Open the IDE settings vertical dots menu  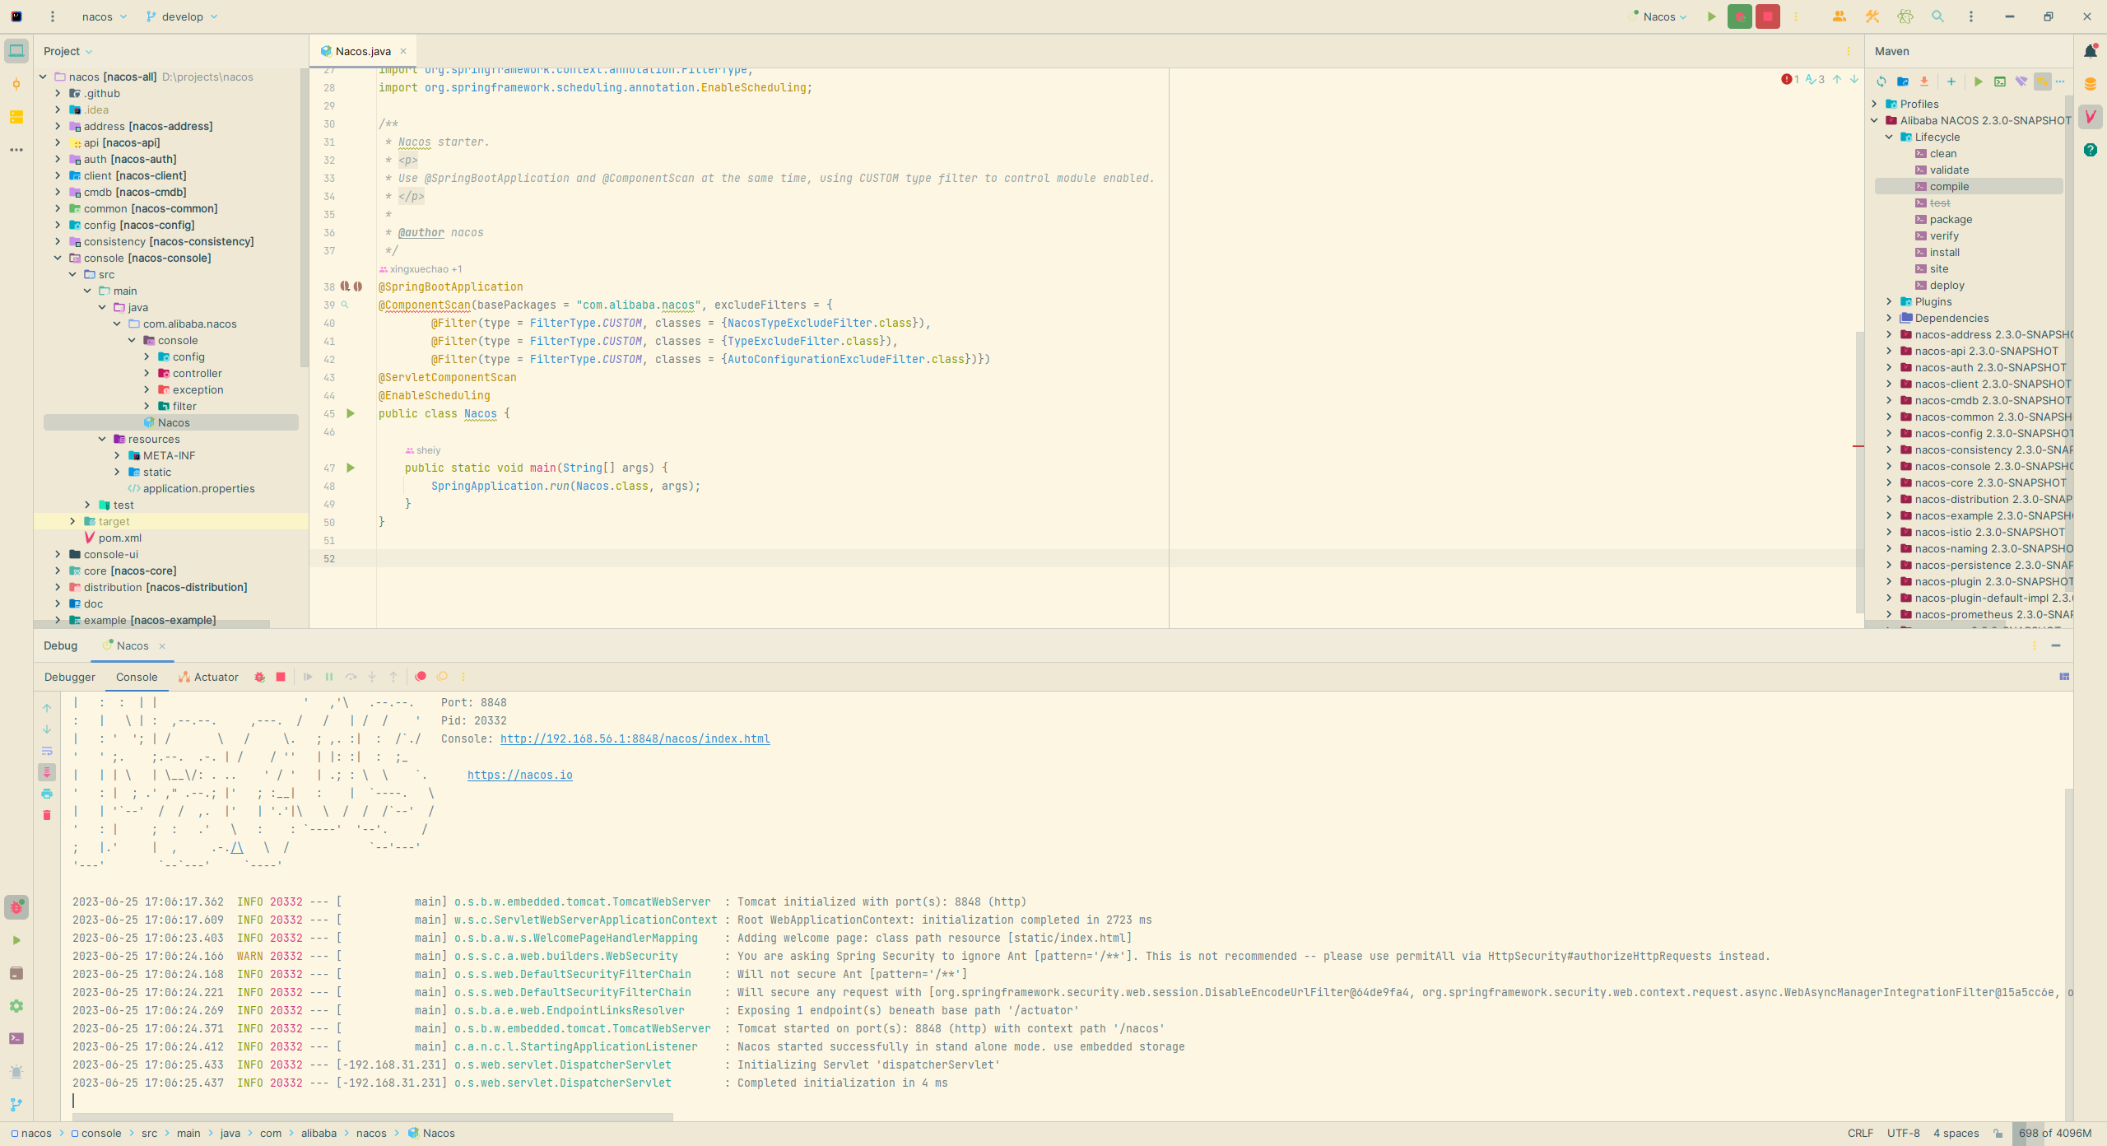(1970, 16)
